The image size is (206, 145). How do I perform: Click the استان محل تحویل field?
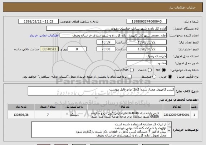click(147, 56)
